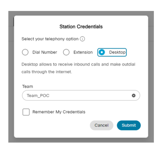Click the Station Credentials dialog title
The image size is (161, 147).
pyautogui.click(x=81, y=27)
